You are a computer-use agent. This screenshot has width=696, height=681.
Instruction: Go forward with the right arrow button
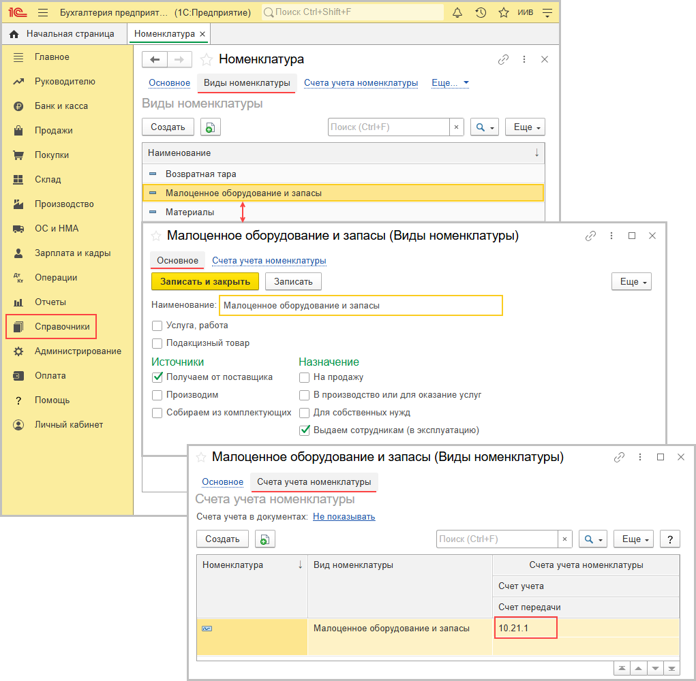click(x=179, y=59)
